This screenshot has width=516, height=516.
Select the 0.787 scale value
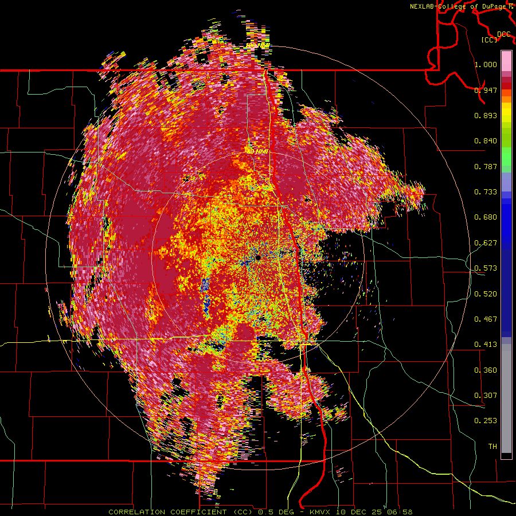point(486,166)
